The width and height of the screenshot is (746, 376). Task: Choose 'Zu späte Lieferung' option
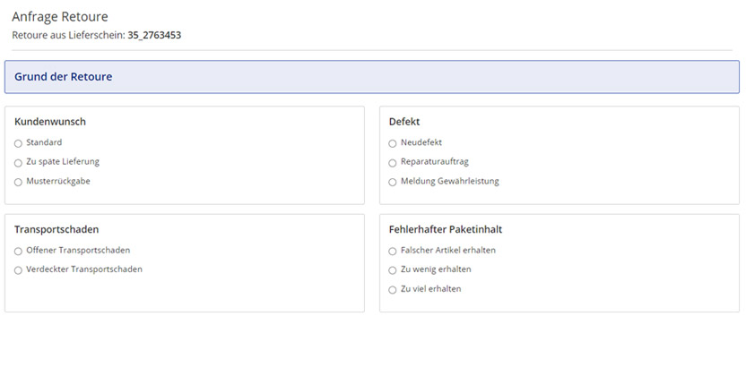tap(18, 163)
